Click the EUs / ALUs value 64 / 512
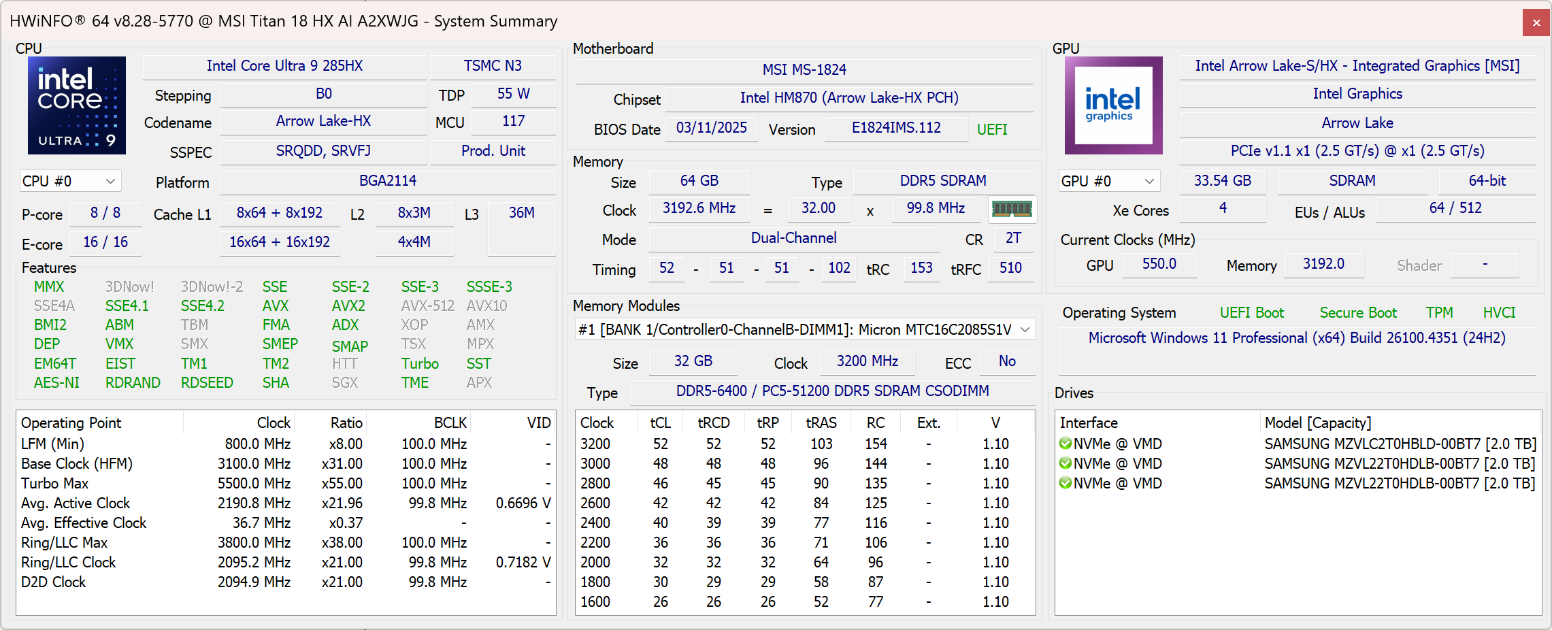Screen dimensions: 1552x630 [1455, 208]
